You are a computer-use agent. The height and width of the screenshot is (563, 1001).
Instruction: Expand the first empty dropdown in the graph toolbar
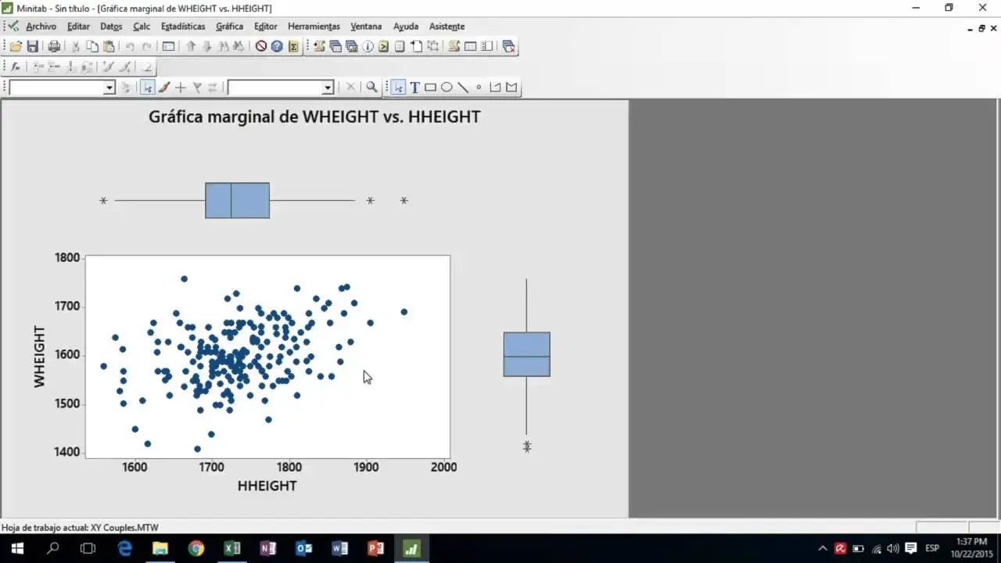point(109,88)
